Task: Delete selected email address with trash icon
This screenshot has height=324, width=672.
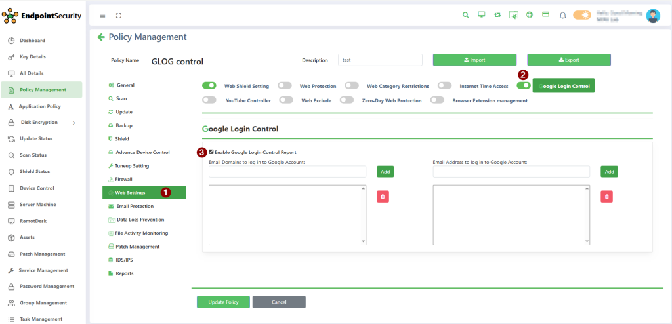Action: point(607,196)
